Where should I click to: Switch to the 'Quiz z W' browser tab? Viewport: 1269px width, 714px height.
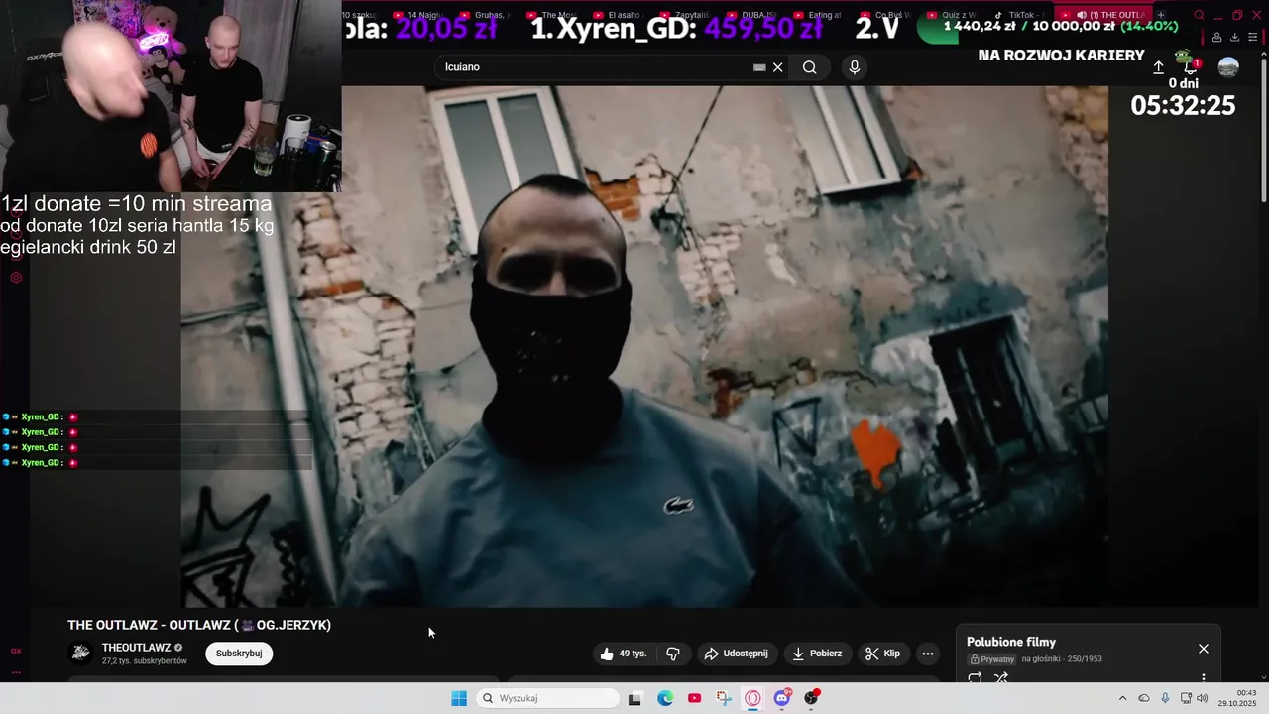(x=953, y=15)
